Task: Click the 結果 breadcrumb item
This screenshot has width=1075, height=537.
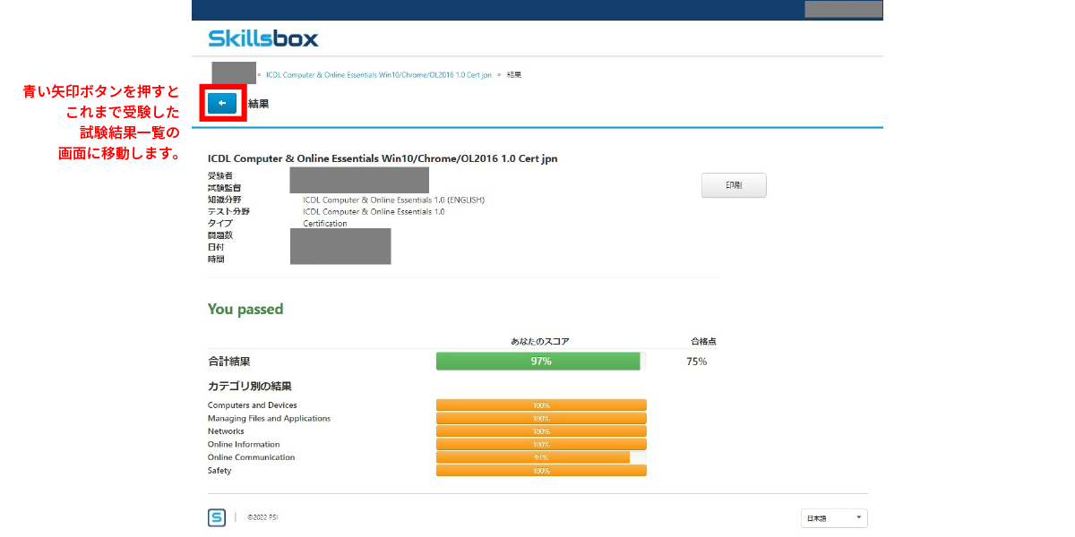Action: pyautogui.click(x=514, y=74)
